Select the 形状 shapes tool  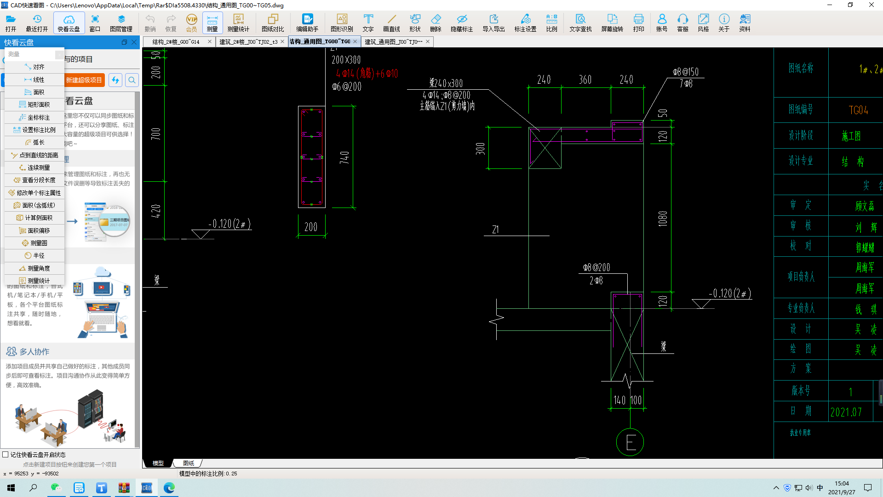point(415,23)
